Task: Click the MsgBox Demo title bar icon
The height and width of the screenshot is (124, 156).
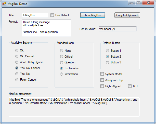Action: (4, 4)
